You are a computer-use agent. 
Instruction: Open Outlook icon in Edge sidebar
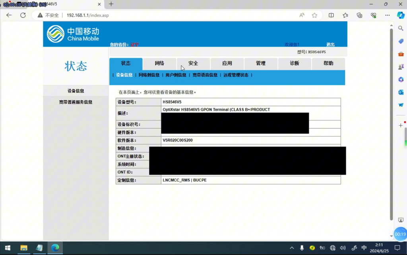pos(401,92)
